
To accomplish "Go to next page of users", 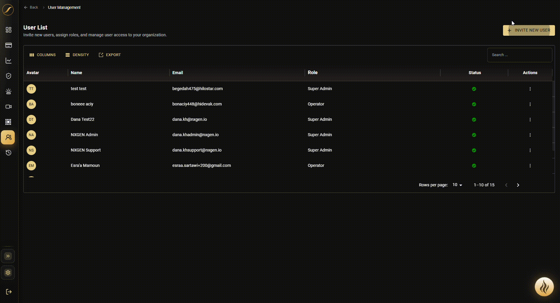I will pos(518,185).
